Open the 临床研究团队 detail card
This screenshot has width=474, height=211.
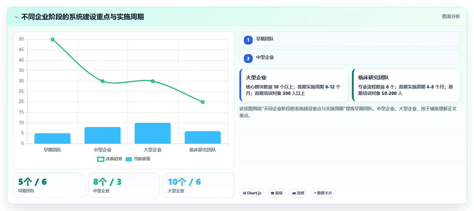tap(406, 85)
